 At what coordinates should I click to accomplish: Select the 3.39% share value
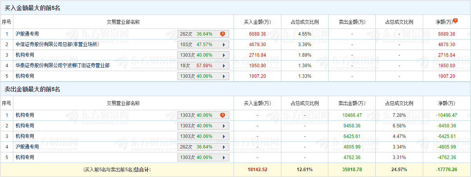click(x=304, y=45)
